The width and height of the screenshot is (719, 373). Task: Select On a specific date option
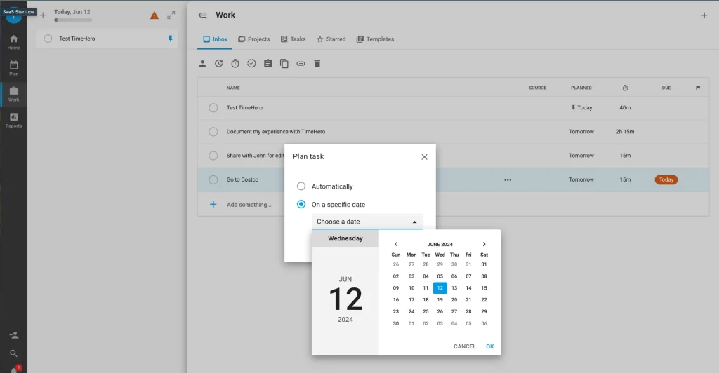point(301,205)
